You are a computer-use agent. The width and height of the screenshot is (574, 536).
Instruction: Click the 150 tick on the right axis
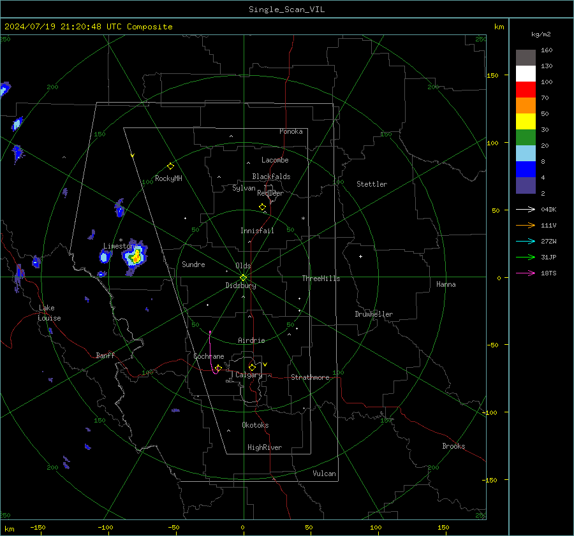(x=493, y=75)
